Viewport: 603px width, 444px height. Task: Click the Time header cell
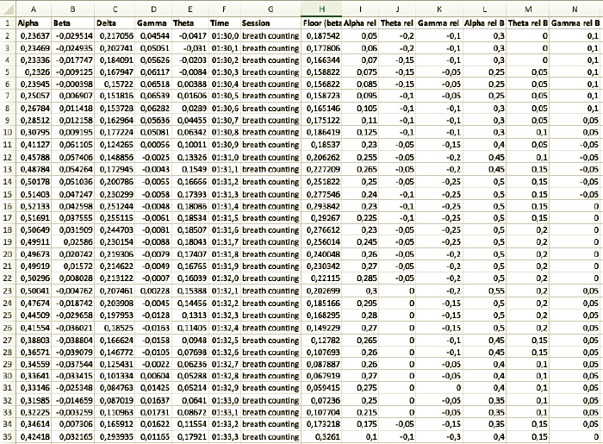click(x=225, y=23)
